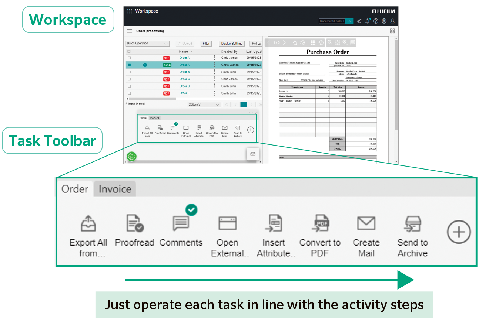The width and height of the screenshot is (479, 325).
Task: Check the checkbox next to Order B
Action: coord(129,72)
